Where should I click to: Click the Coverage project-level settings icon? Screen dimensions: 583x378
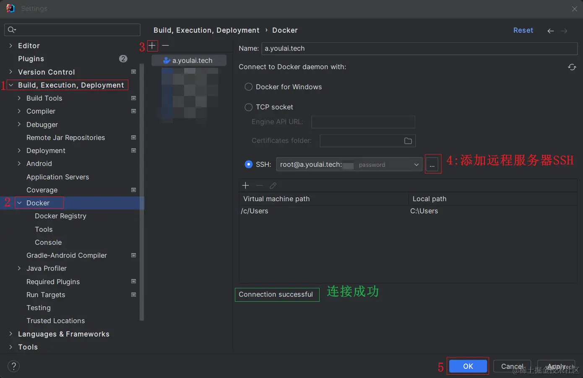coord(134,190)
